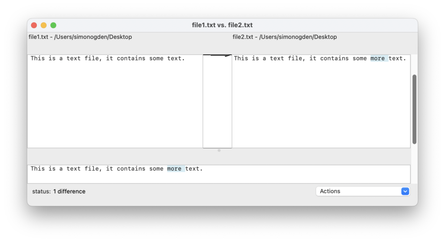The width and height of the screenshot is (445, 242).
Task: Click the scrollbar track below the thumb
Action: point(414,164)
